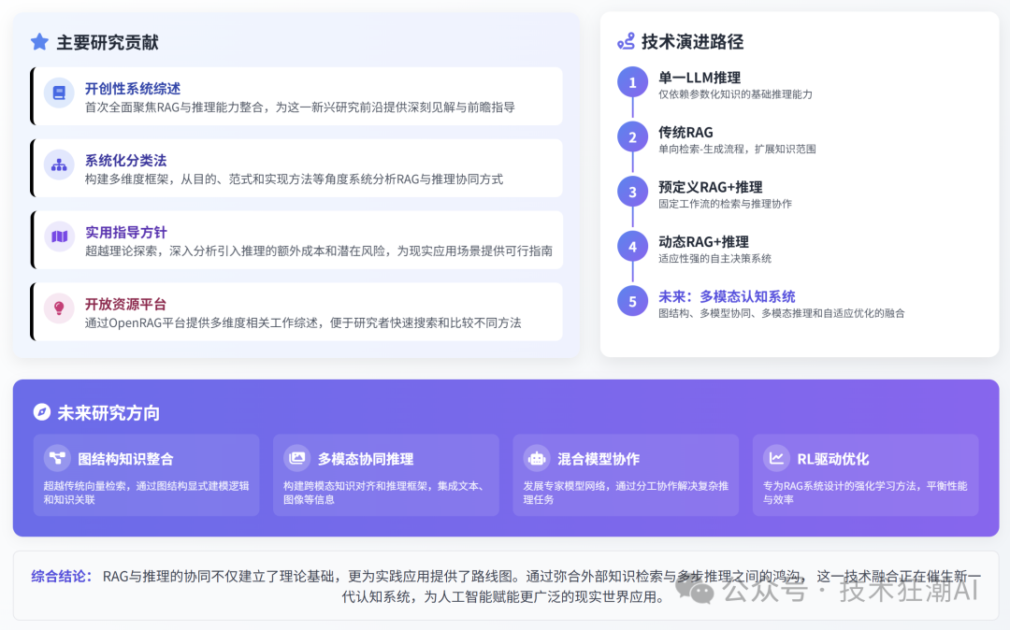Select step 3 circle for 预定义RAG+推理
The image size is (1010, 630).
[632, 192]
